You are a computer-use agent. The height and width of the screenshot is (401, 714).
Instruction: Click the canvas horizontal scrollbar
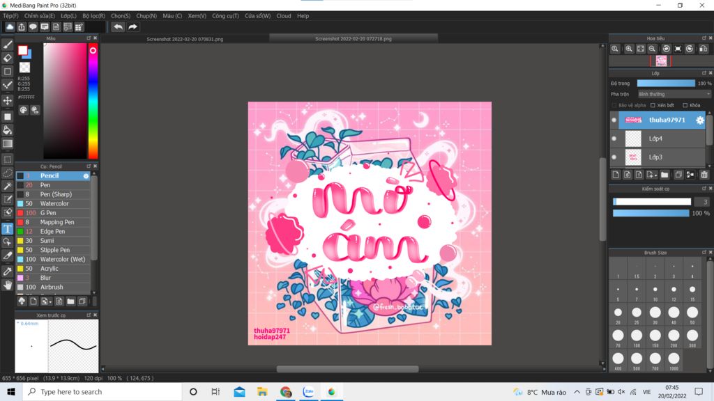pos(347,369)
